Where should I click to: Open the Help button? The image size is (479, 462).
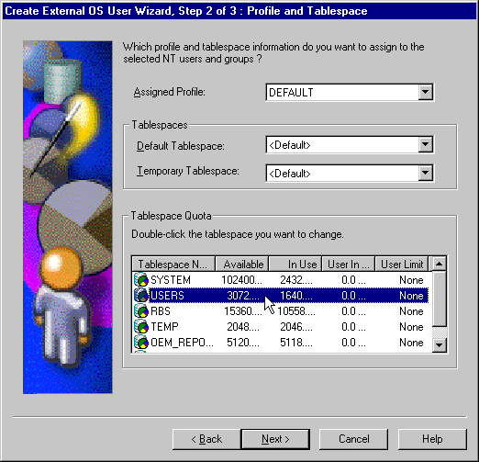[x=432, y=439]
